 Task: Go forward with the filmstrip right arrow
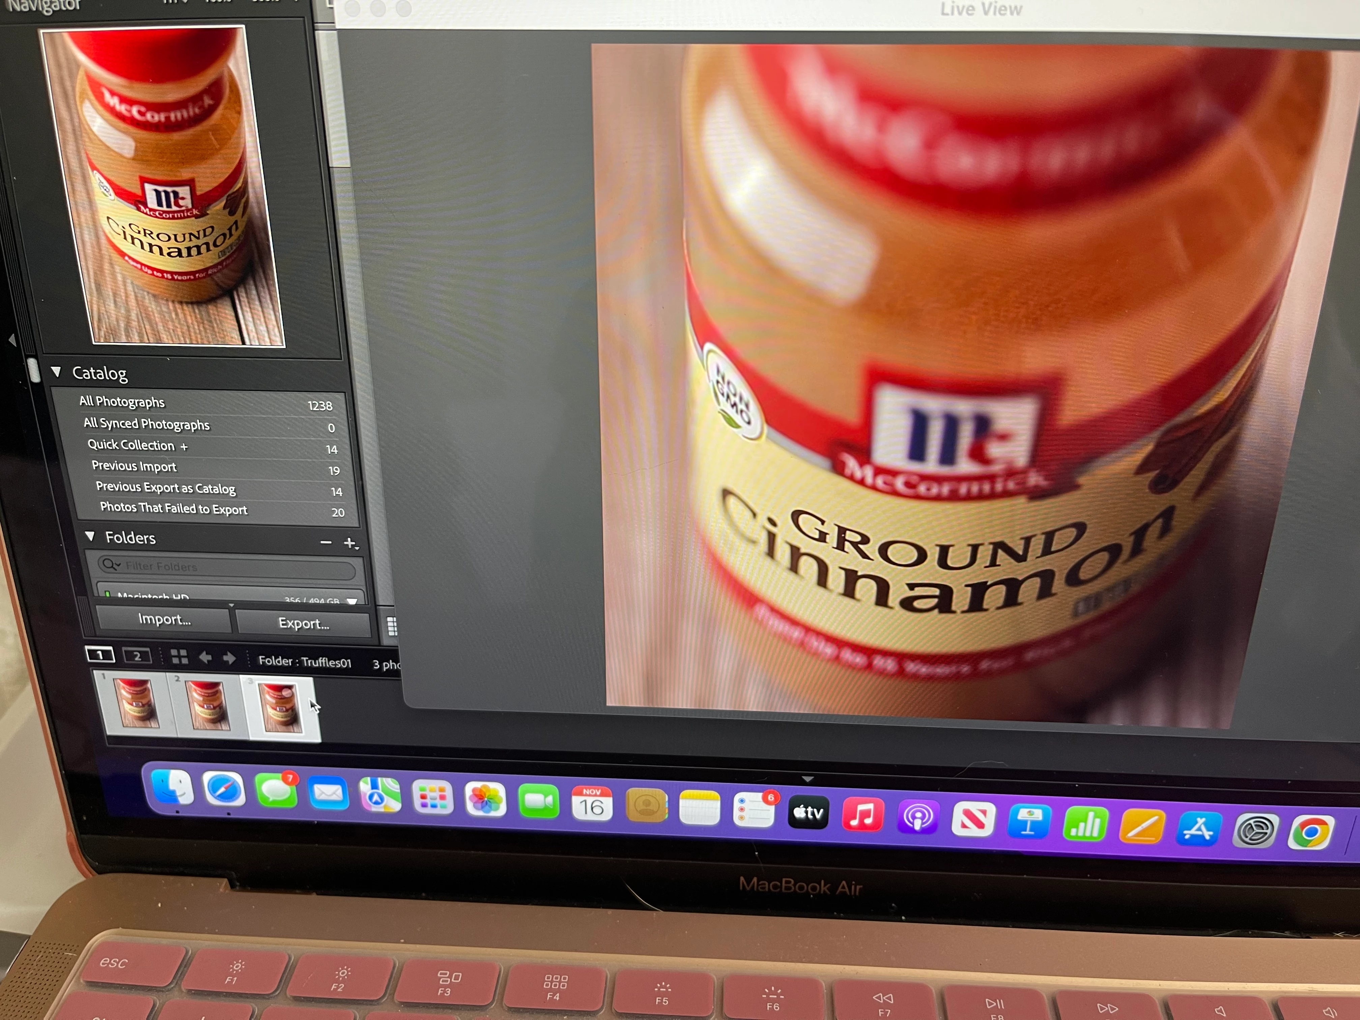coord(229,659)
